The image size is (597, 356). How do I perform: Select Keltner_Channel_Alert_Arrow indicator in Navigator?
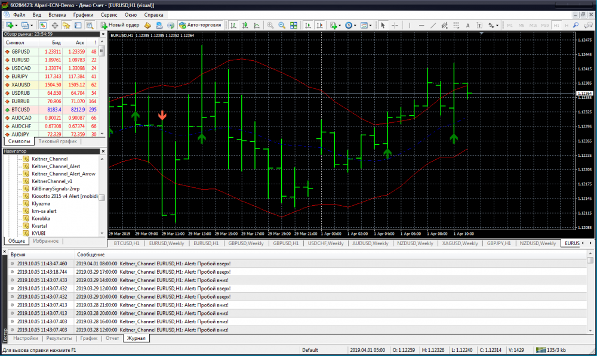click(64, 174)
